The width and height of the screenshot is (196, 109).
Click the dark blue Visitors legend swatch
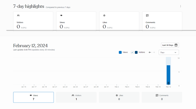coord(136,52)
